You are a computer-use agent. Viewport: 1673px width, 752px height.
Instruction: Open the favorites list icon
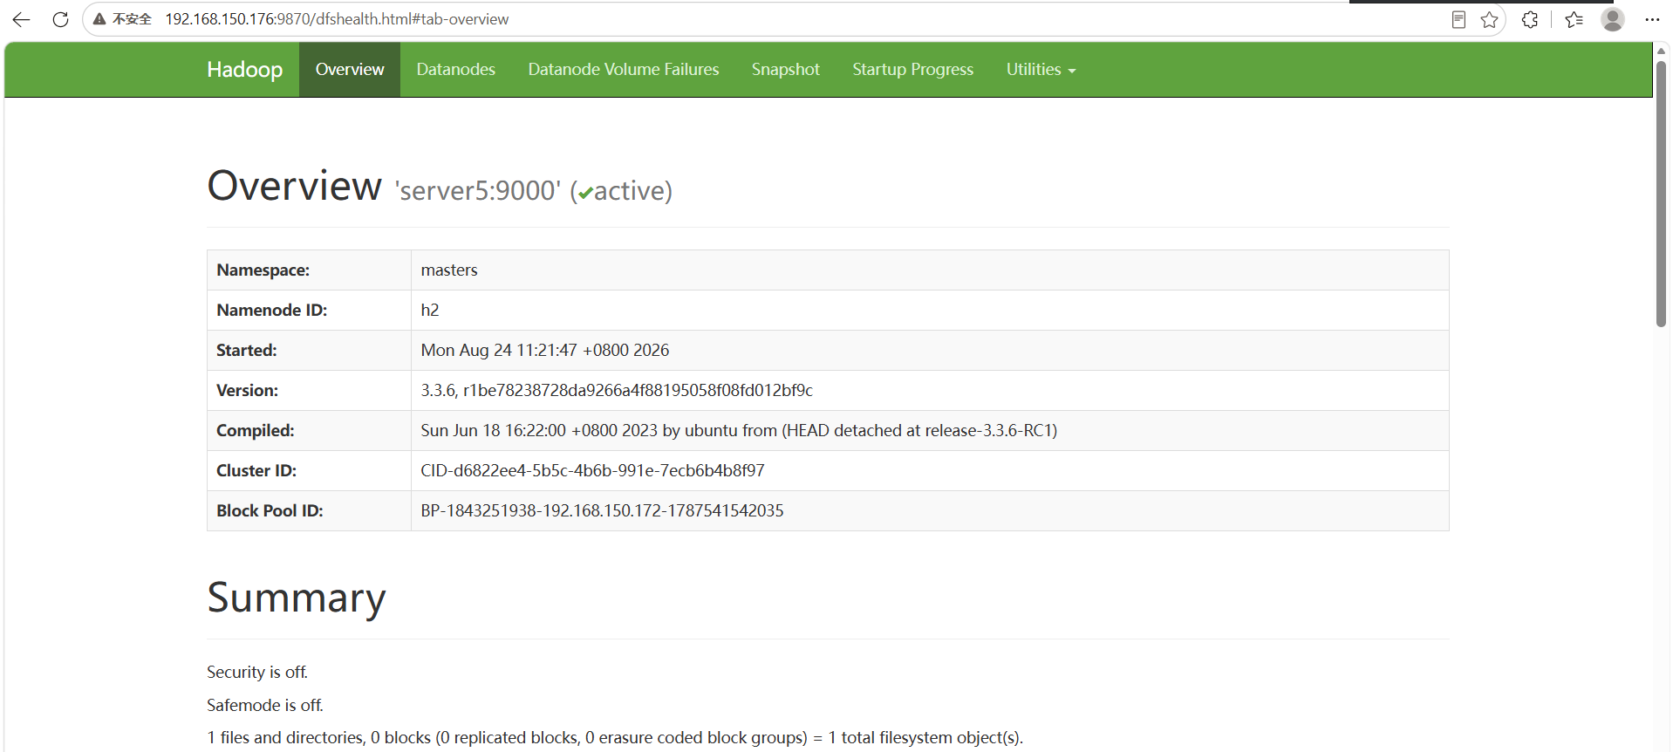tap(1574, 19)
